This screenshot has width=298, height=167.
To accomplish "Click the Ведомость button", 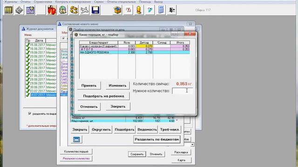I will coord(147,130).
